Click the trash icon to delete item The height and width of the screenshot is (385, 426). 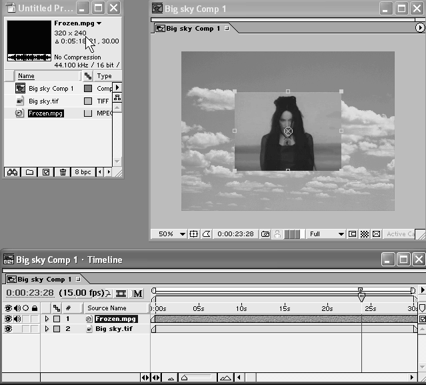[63, 171]
